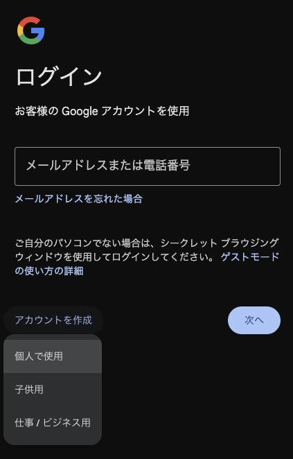Expand the アカウントを作成 dropdown button

coord(53,320)
